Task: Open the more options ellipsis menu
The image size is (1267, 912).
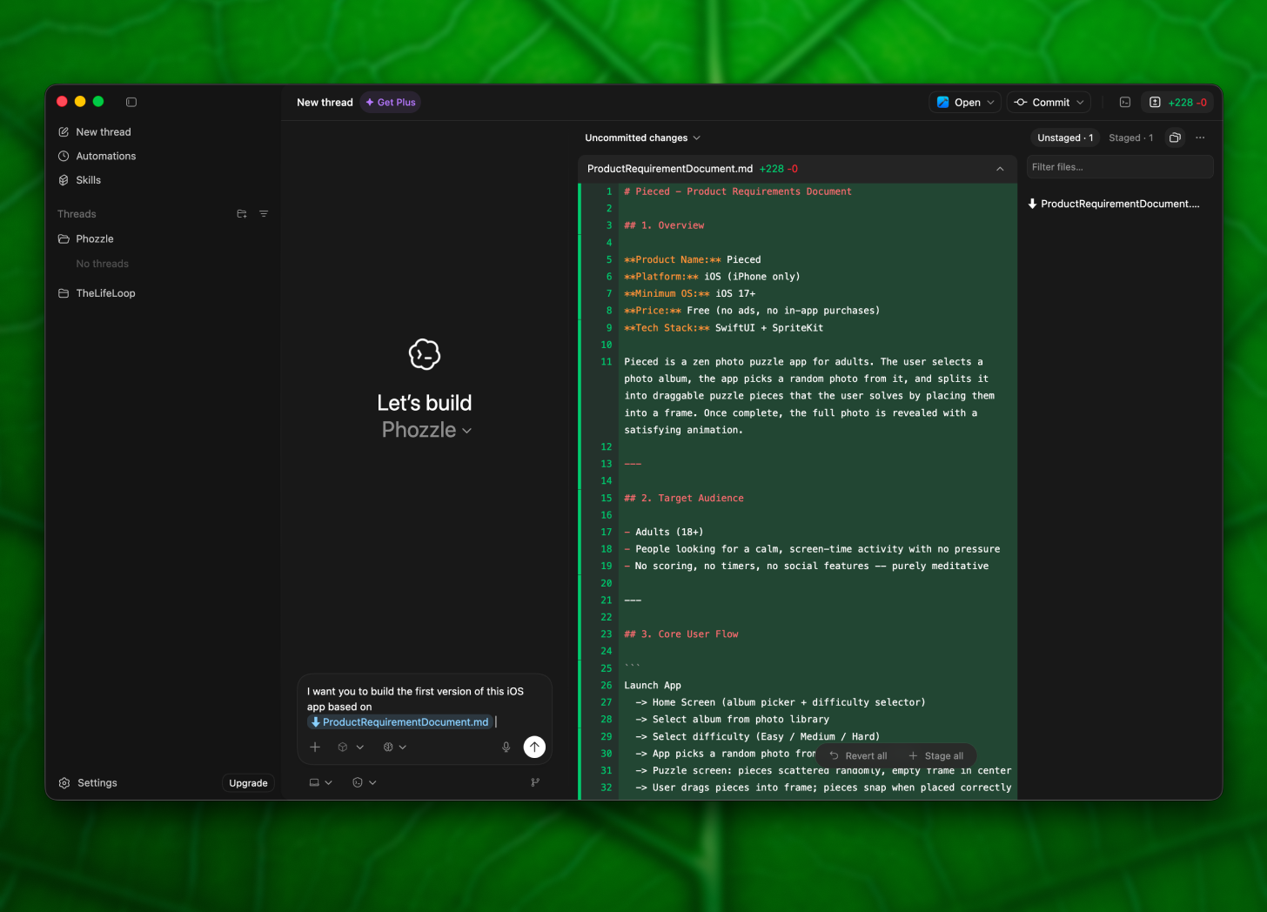Action: [1200, 138]
